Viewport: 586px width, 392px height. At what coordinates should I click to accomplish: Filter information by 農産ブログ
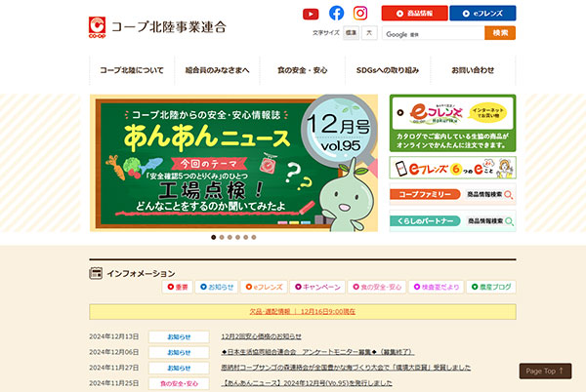pos(491,287)
